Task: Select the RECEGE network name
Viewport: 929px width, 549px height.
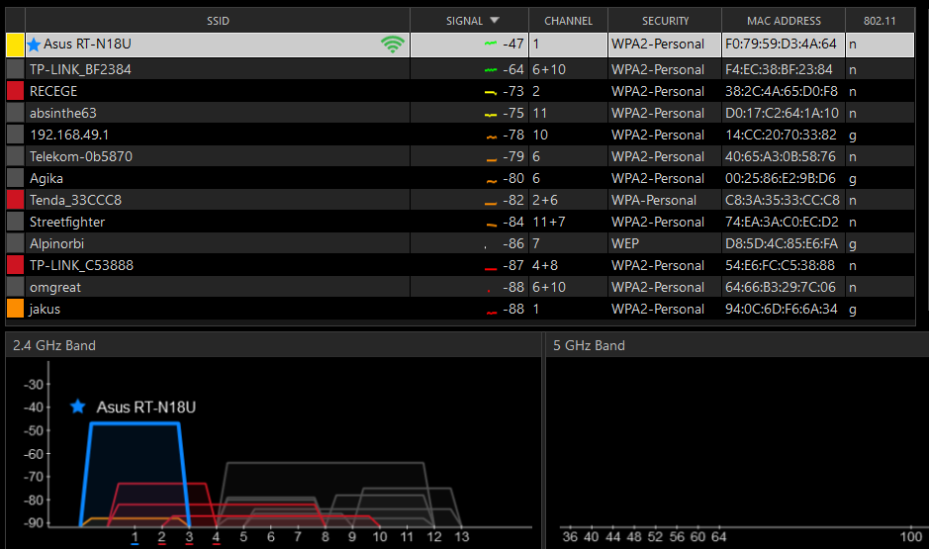Action: [53, 91]
